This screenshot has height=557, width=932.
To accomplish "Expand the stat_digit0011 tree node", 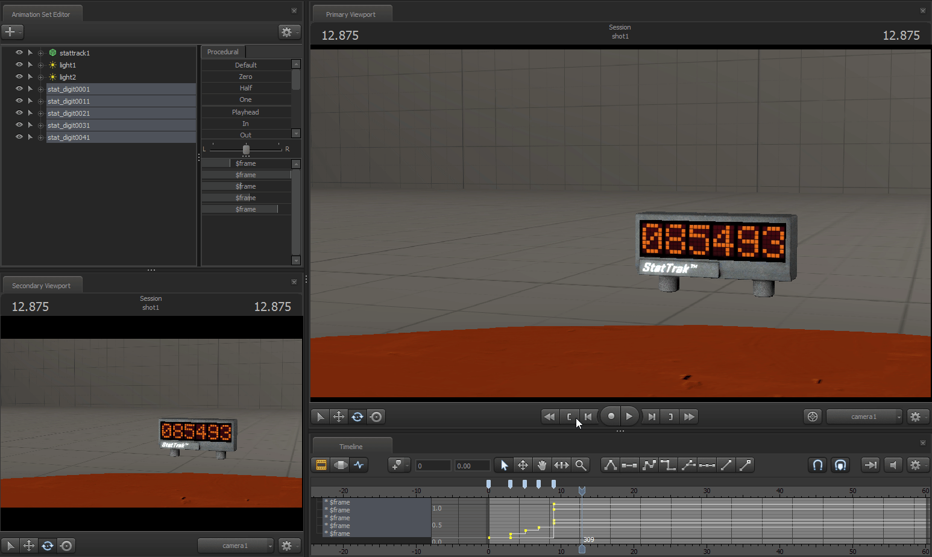I will click(x=41, y=101).
